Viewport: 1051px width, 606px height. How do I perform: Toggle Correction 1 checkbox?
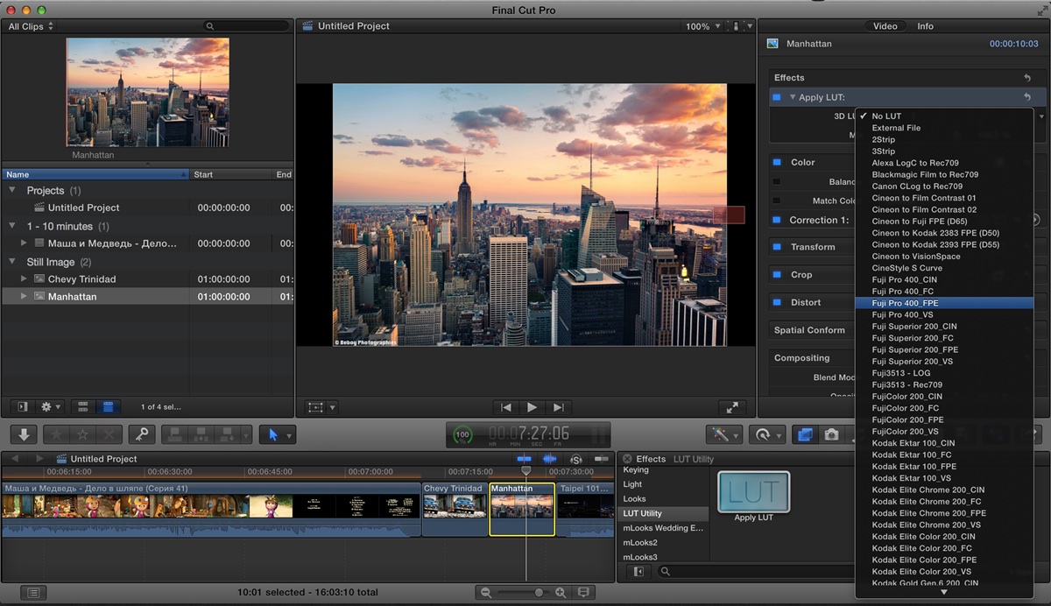point(776,220)
